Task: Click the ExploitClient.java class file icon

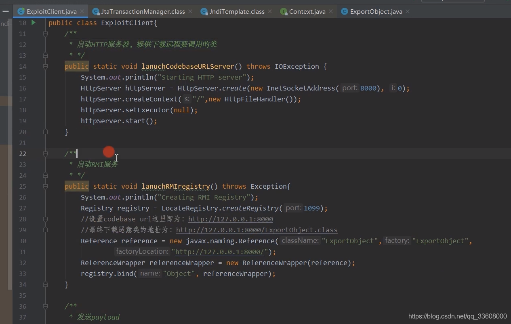Action: [x=21, y=11]
